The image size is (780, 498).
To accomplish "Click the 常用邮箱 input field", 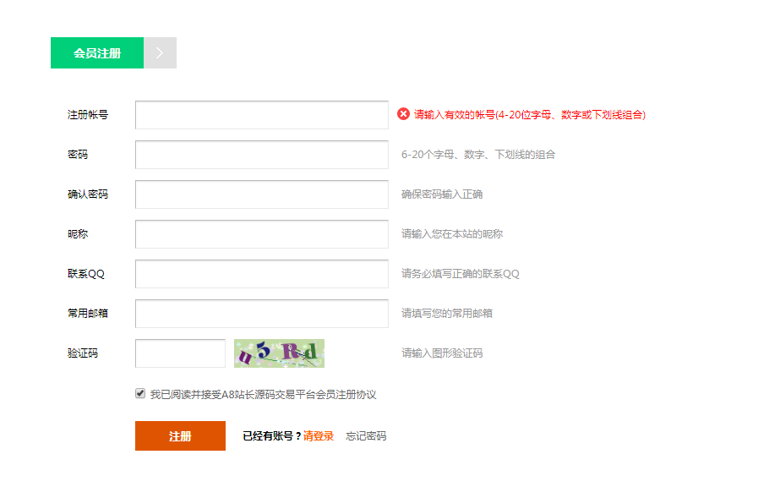I will [262, 314].
